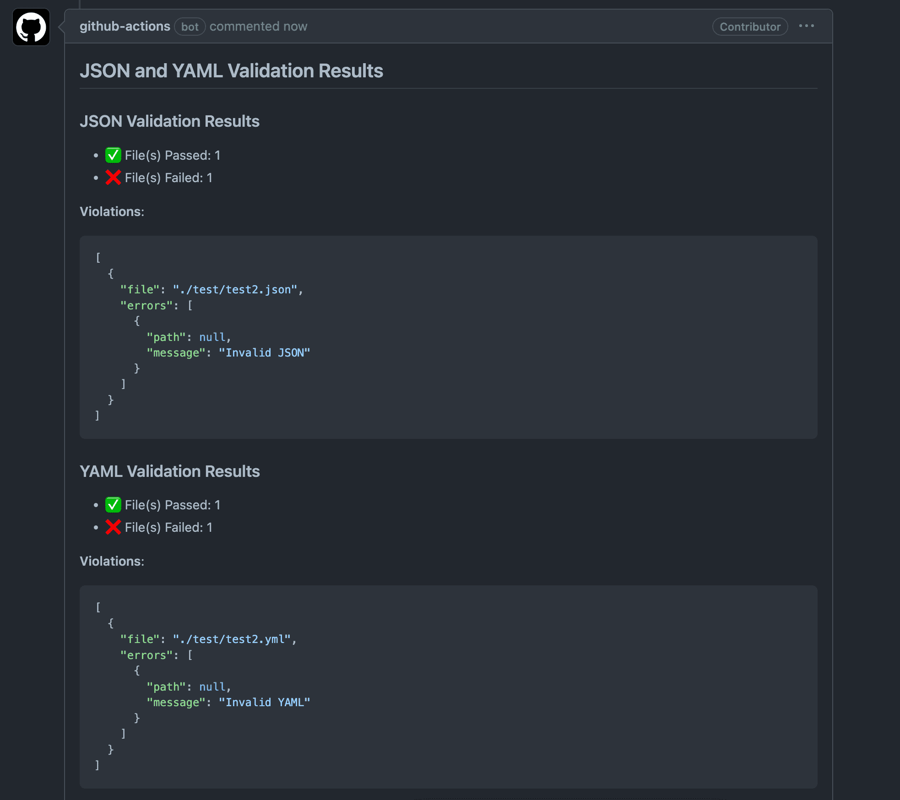Click red cross under YAML Validation Results

(x=113, y=527)
